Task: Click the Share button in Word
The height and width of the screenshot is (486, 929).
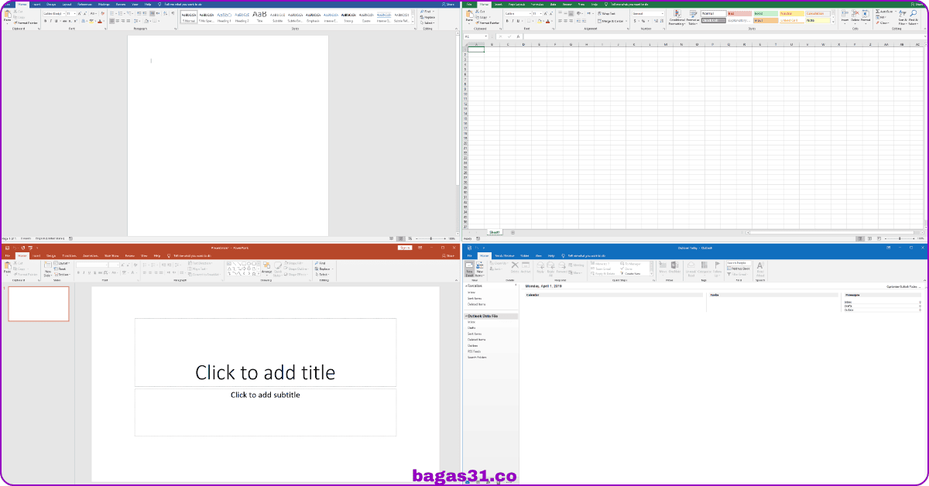Action: [x=447, y=5]
